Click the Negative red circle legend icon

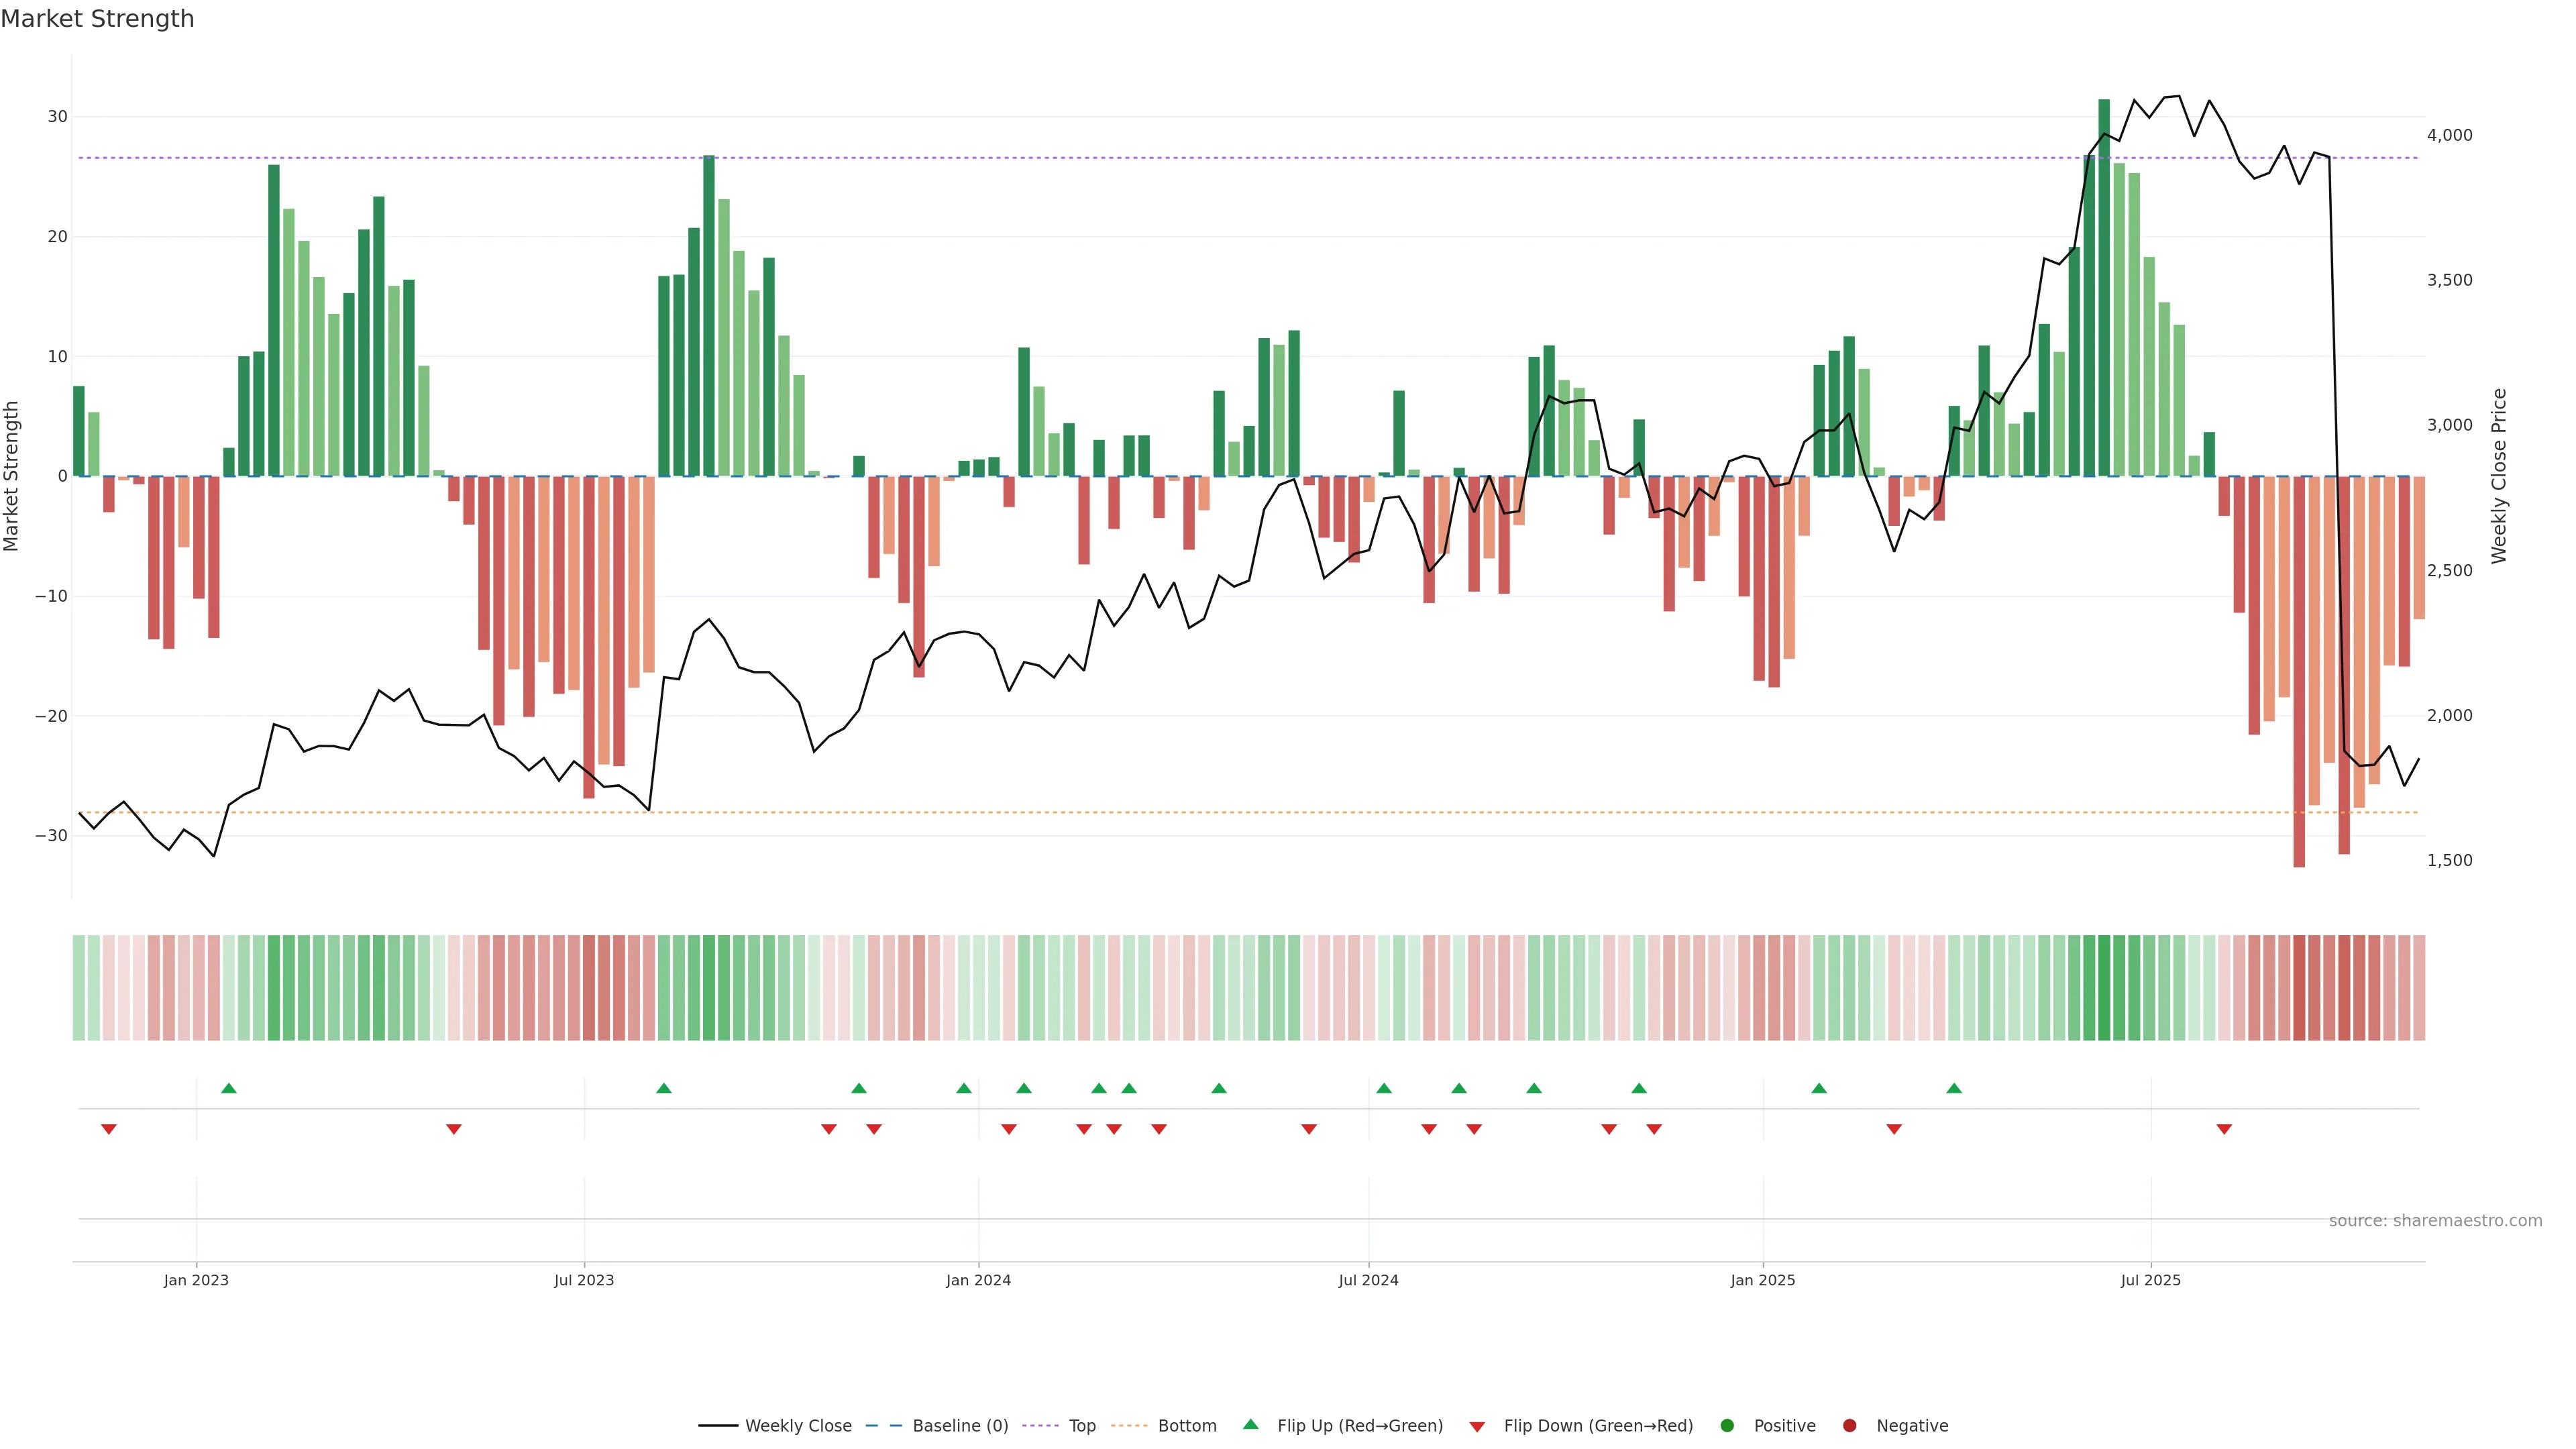coord(1849,1426)
